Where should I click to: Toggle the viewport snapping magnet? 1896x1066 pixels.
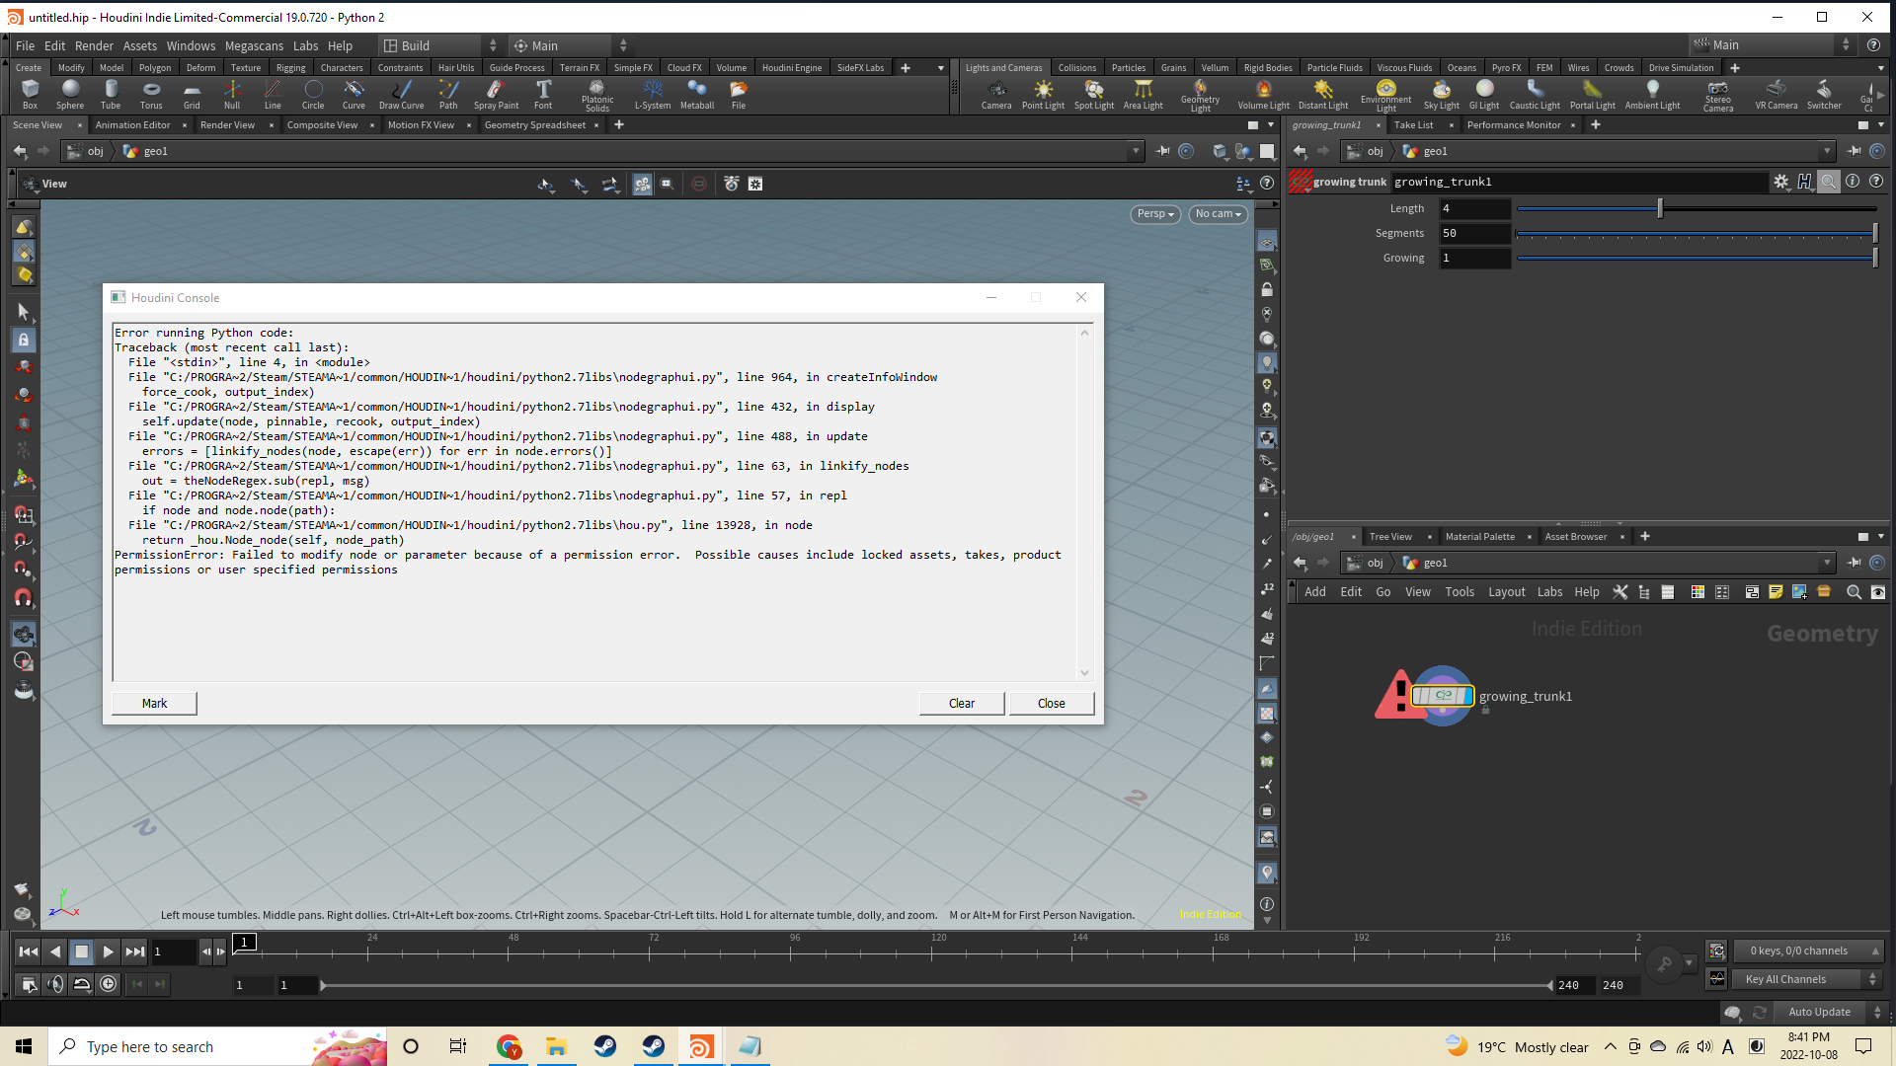pyautogui.click(x=24, y=598)
